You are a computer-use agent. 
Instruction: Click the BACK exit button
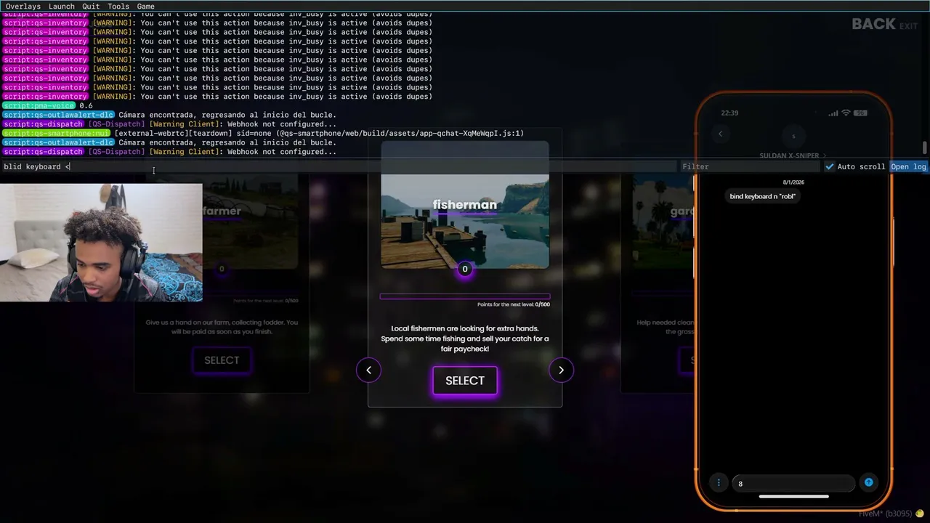point(884,24)
